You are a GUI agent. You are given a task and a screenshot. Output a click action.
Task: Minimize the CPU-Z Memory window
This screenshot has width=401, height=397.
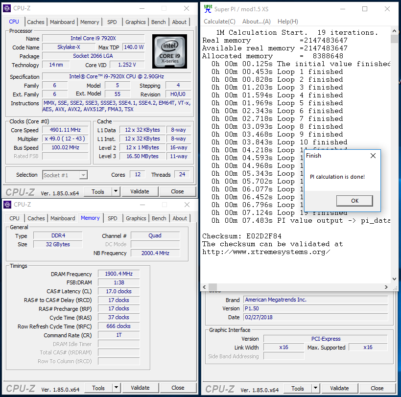tap(142, 205)
